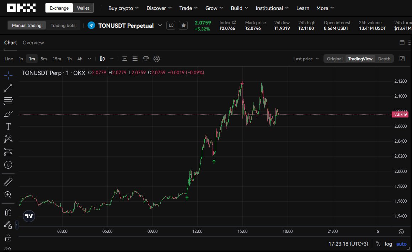
Task: Select the trend line drawing tool
Action: 8,88
